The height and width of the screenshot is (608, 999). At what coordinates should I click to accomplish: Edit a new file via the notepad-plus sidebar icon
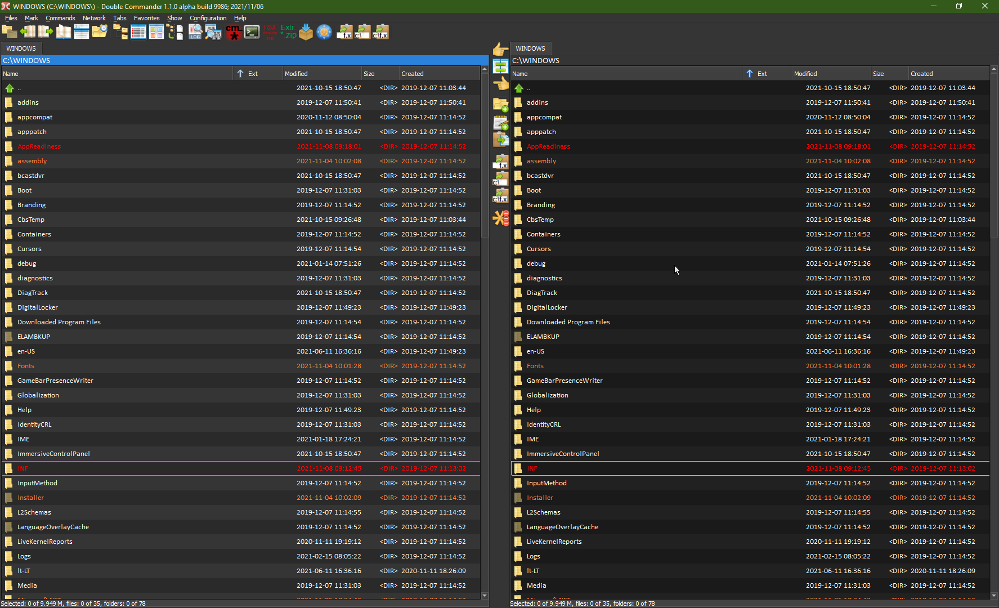tap(501, 120)
